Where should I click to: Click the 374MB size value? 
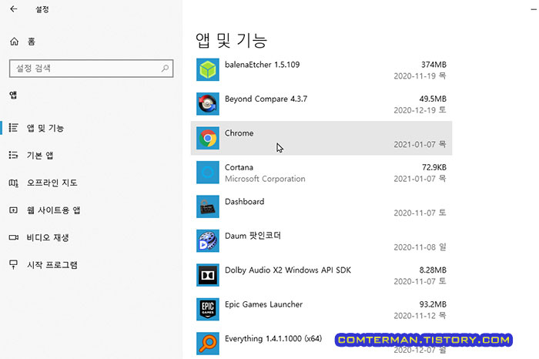point(434,65)
